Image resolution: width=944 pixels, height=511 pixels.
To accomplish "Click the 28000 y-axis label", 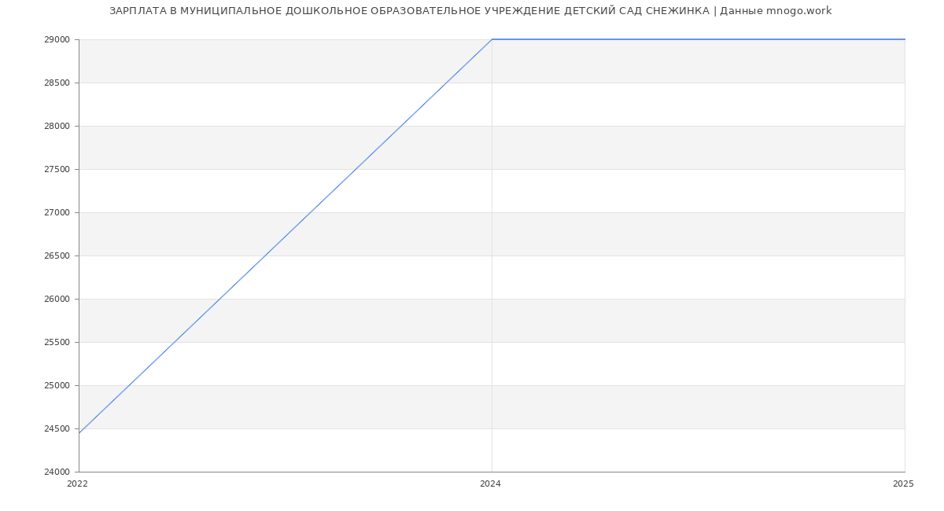I will coord(57,127).
